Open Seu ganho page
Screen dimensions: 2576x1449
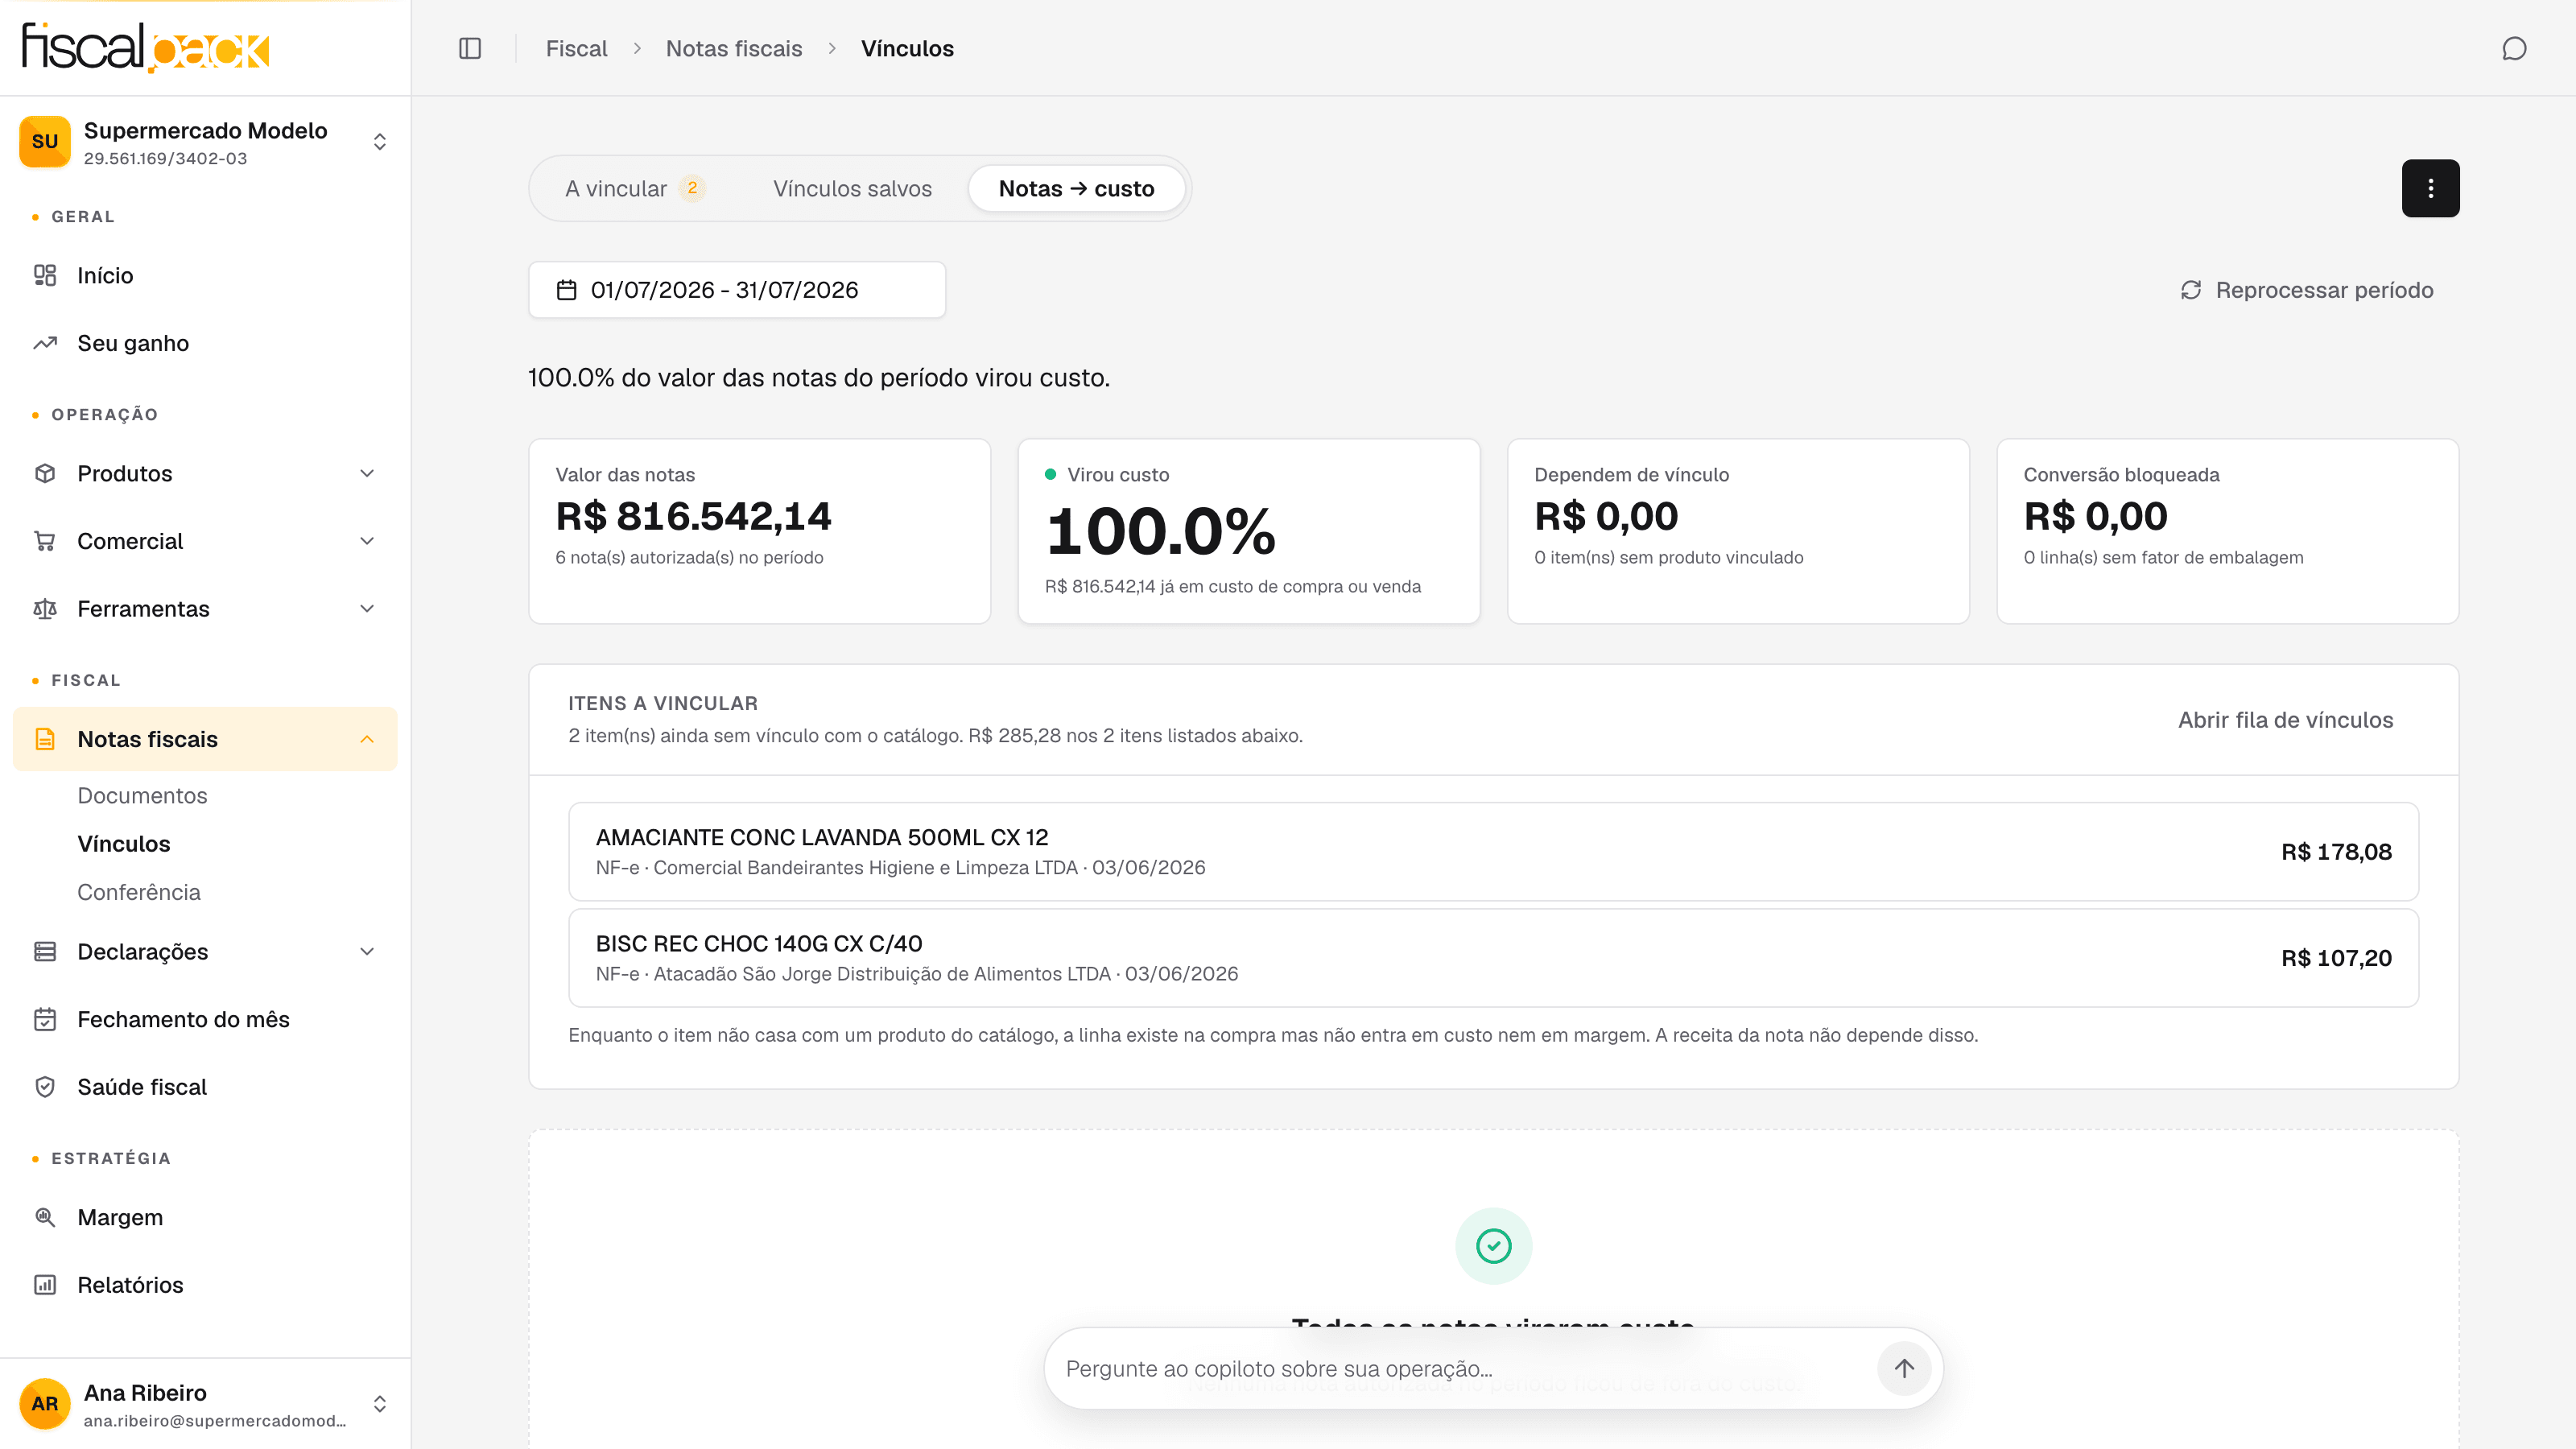[x=205, y=343]
